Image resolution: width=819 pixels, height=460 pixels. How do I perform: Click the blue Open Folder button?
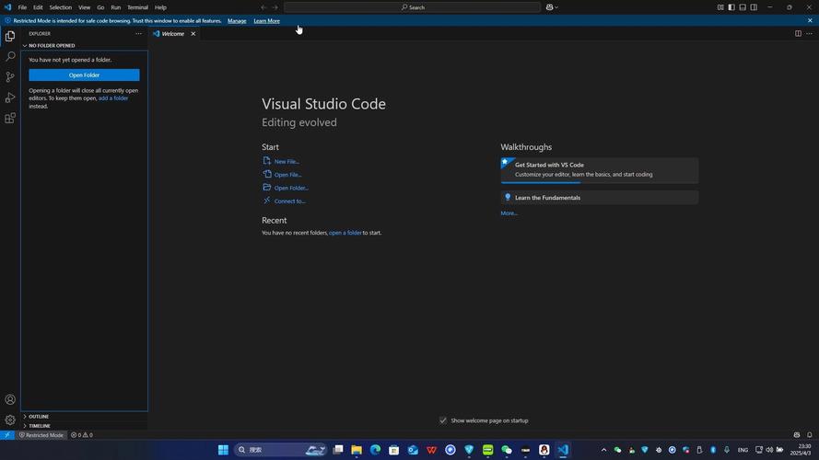[x=84, y=75]
